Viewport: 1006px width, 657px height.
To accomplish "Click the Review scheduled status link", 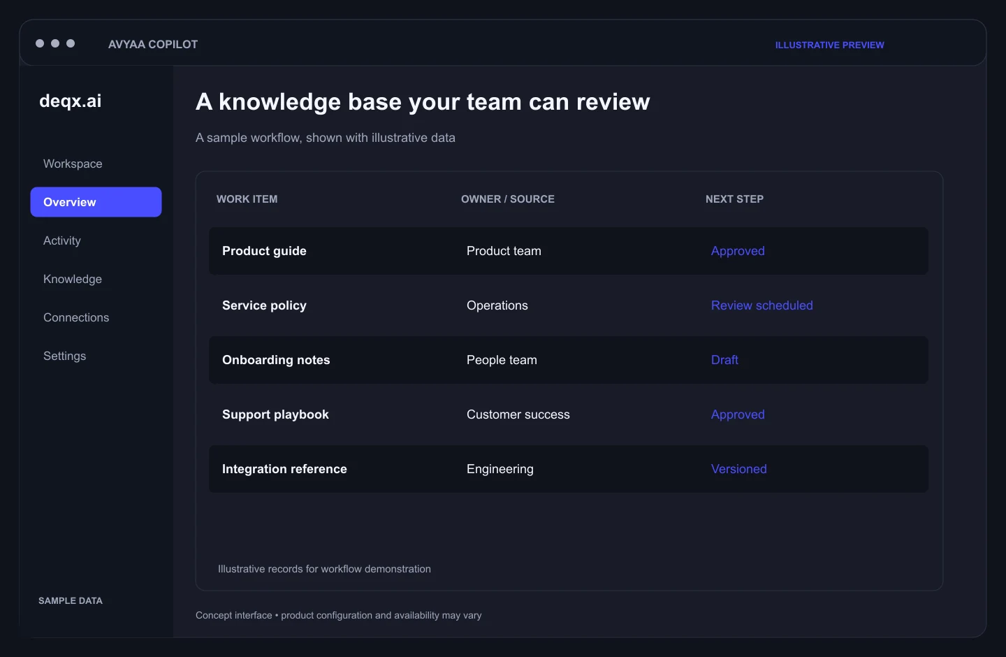I will click(x=762, y=305).
